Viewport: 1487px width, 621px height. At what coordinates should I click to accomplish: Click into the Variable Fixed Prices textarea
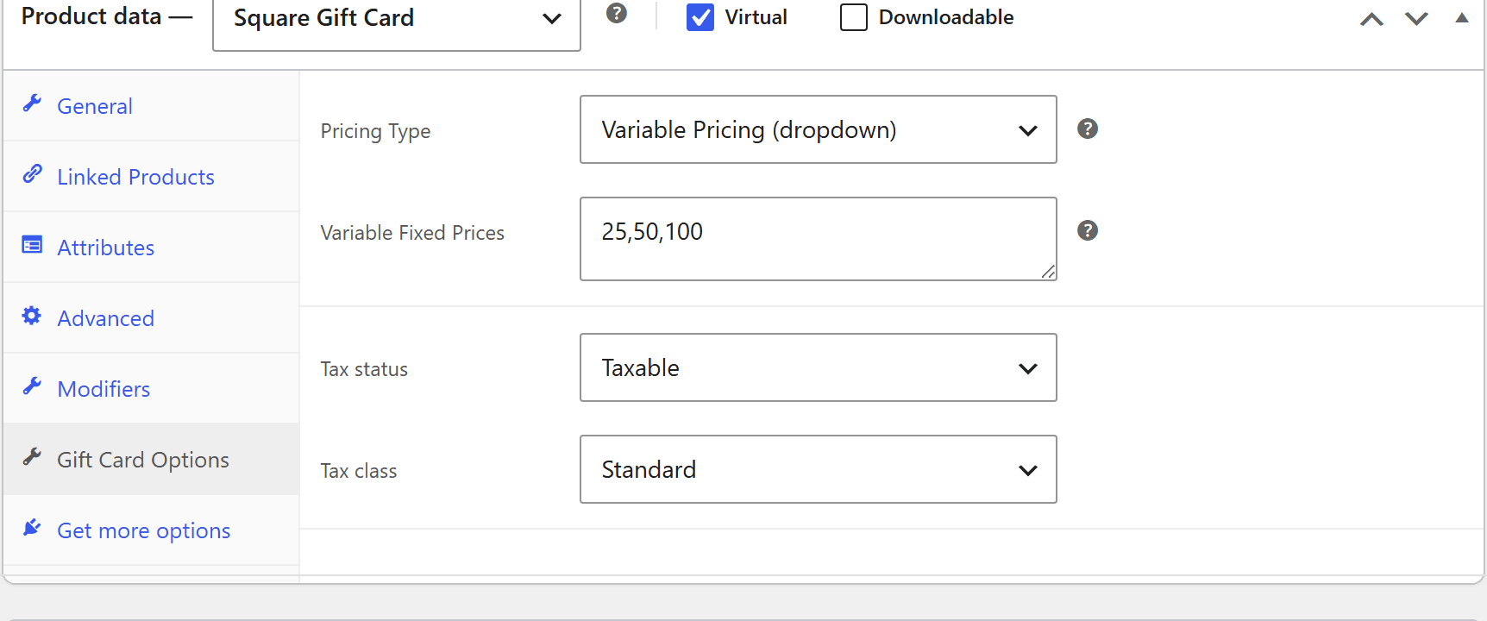point(819,239)
